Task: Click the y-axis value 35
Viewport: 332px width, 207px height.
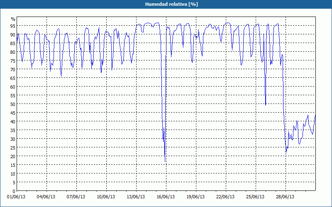Action: (x=13, y=130)
